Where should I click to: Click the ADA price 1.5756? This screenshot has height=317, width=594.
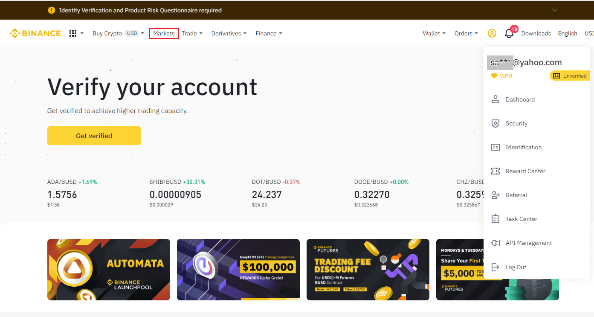(62, 195)
